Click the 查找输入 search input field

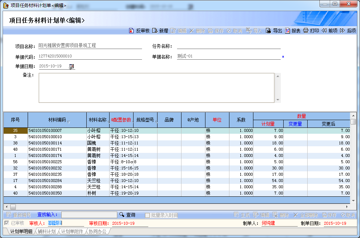coord(89,215)
